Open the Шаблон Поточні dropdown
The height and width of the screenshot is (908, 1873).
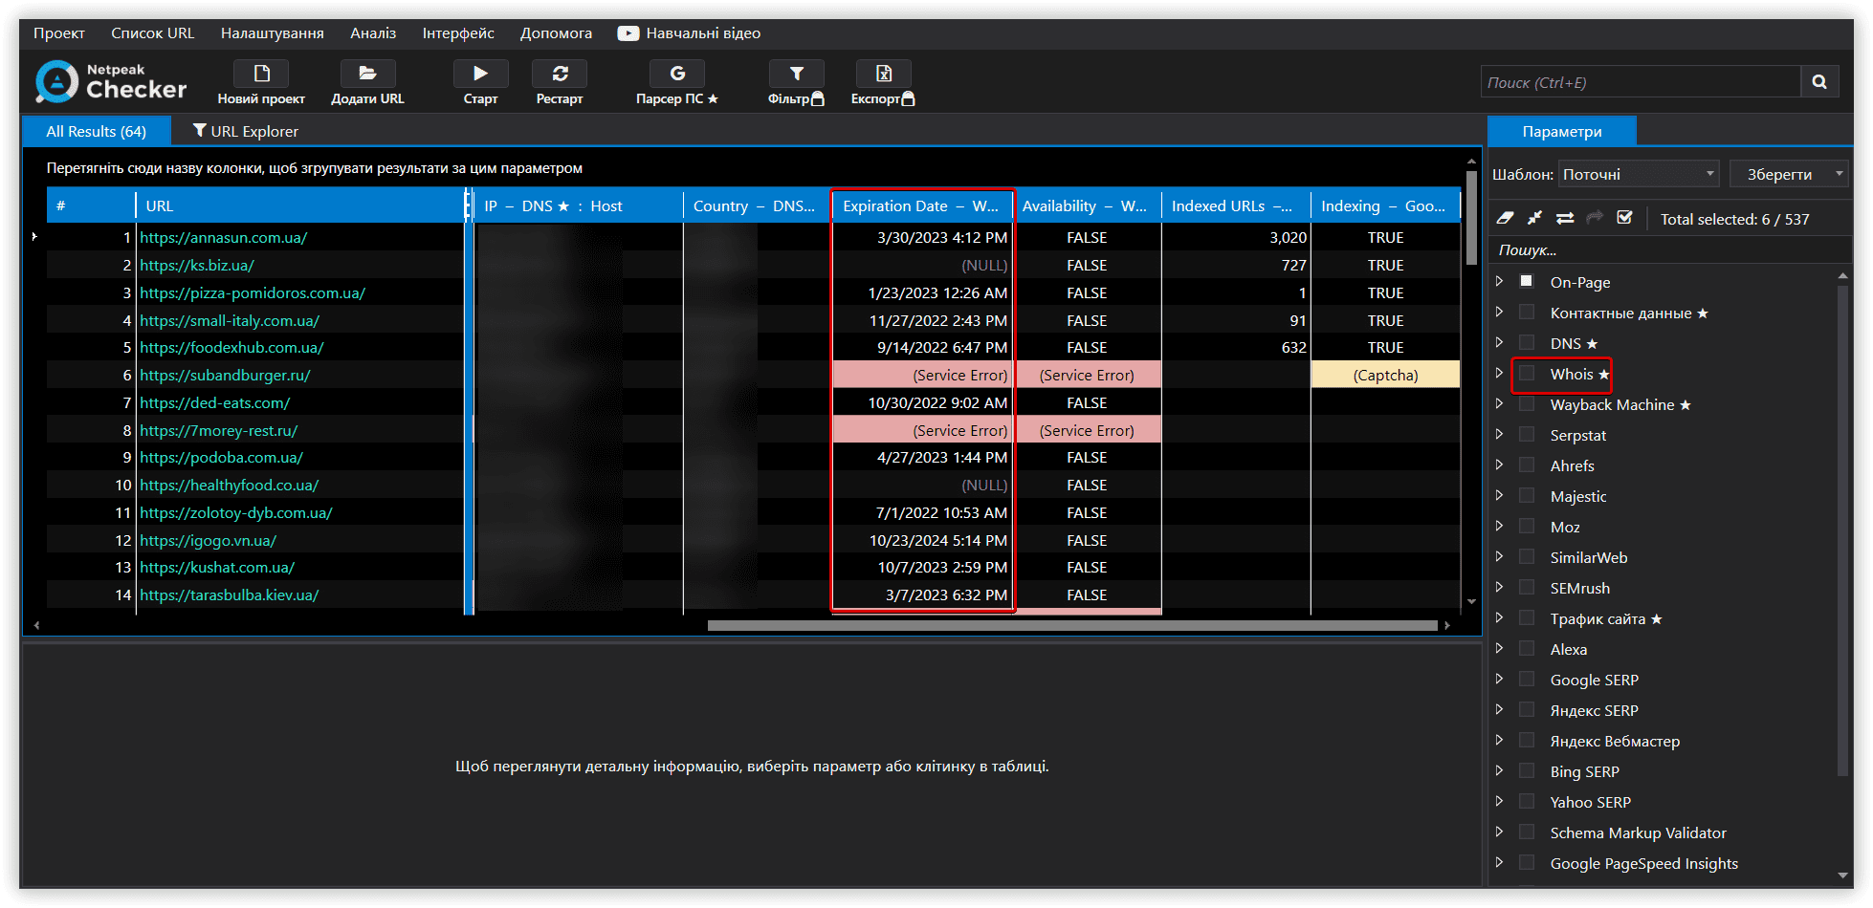(1639, 174)
